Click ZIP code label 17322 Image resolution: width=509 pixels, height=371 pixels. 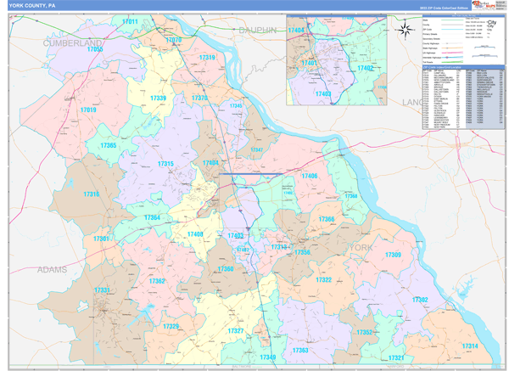click(x=323, y=279)
